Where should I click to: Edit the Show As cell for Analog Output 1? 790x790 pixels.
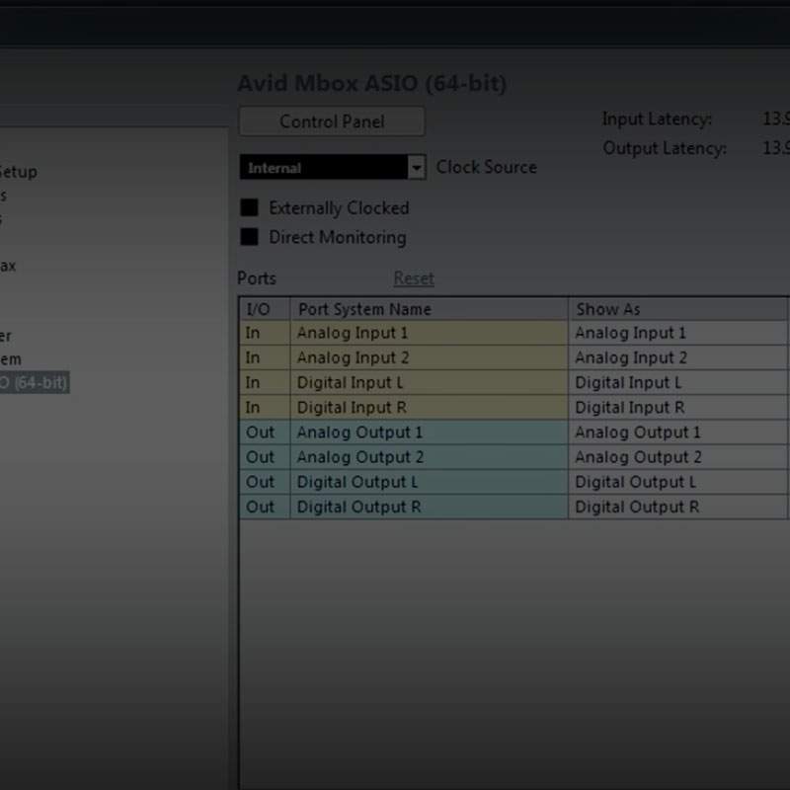point(678,433)
